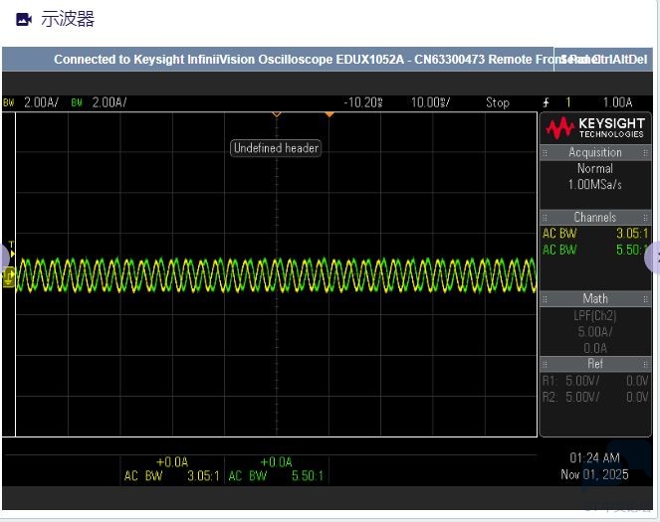The height and width of the screenshot is (522, 660).
Task: Open the Channels panel header
Action: point(594,217)
